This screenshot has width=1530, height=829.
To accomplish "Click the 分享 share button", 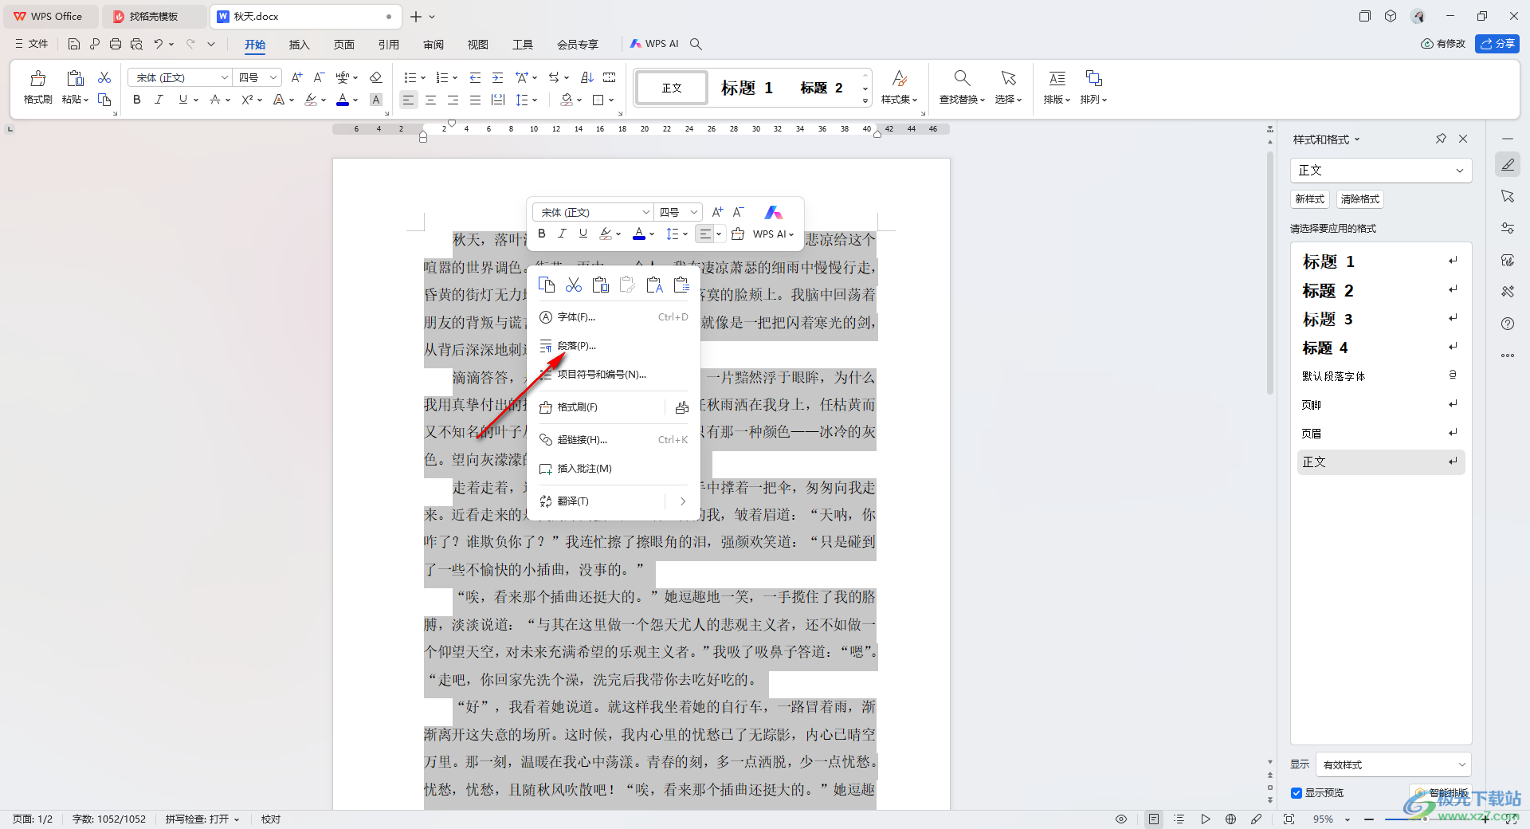I will tap(1497, 44).
